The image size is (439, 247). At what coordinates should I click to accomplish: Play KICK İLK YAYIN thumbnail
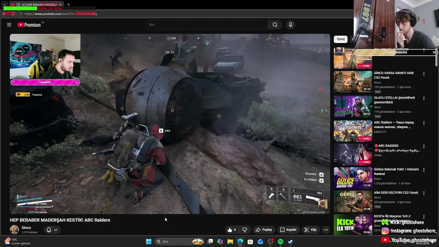point(353,224)
